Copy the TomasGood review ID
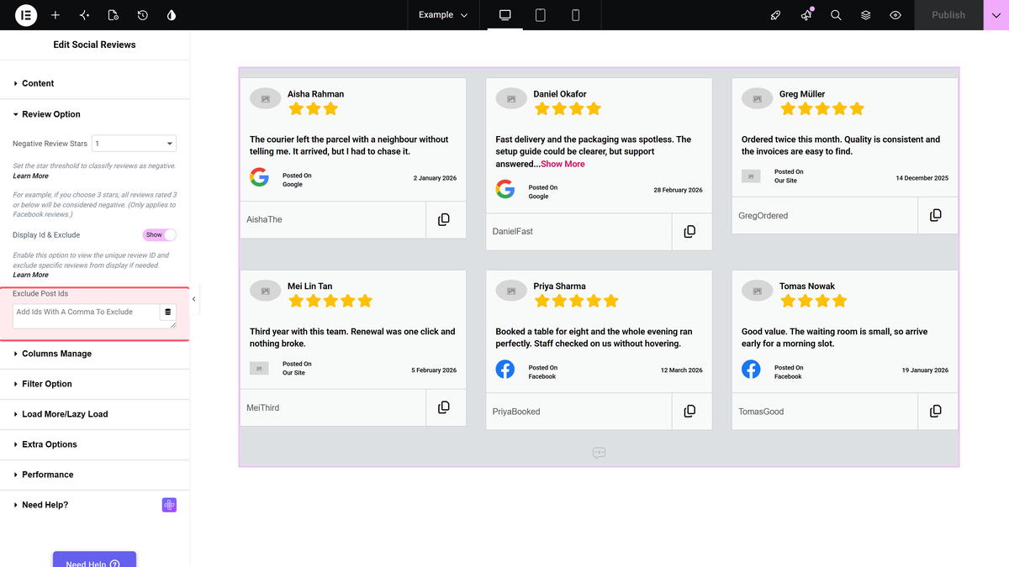Viewport: 1009px width, 567px height. (936, 411)
